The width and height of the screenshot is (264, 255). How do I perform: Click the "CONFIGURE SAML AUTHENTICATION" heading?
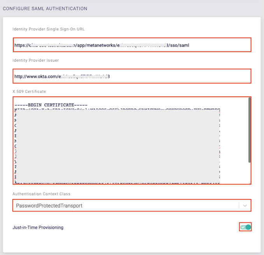[45, 9]
